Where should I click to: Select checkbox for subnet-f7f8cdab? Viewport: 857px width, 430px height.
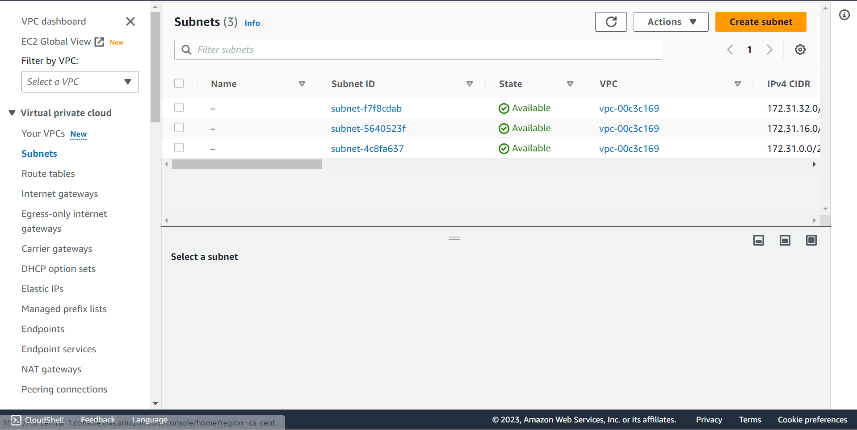tap(179, 108)
